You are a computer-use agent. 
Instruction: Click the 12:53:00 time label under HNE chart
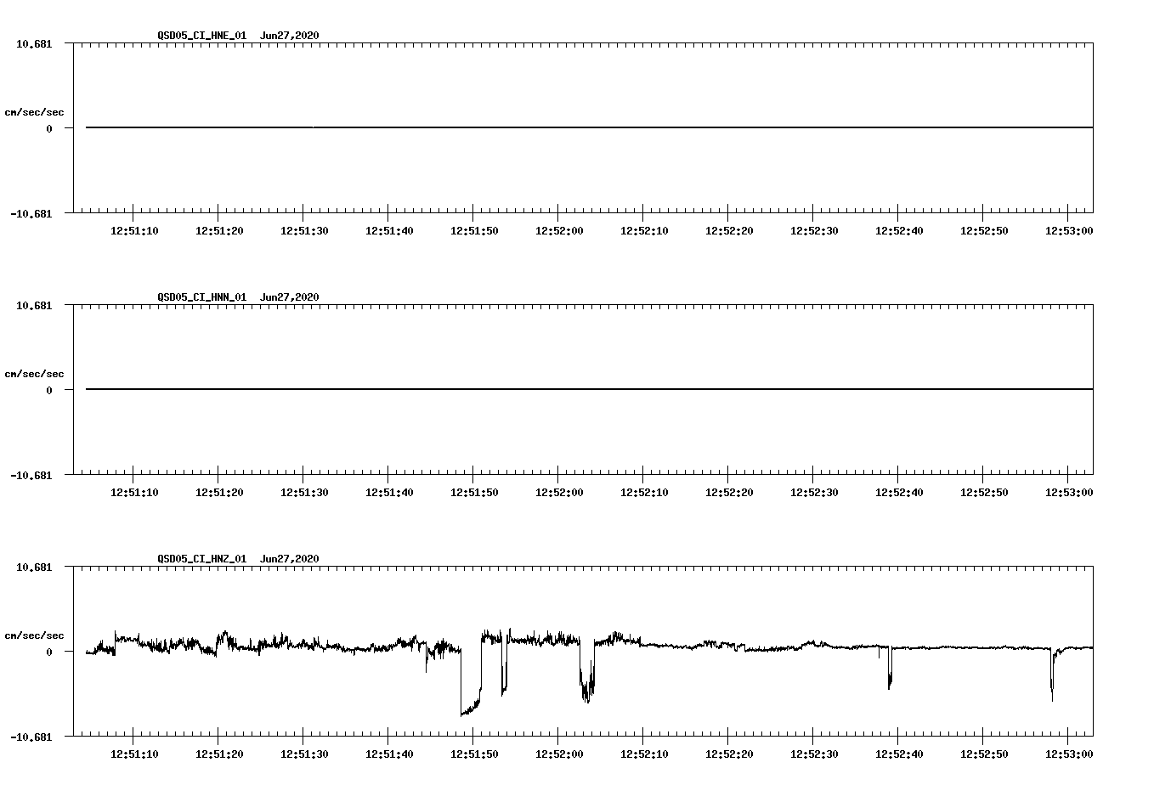point(1069,231)
